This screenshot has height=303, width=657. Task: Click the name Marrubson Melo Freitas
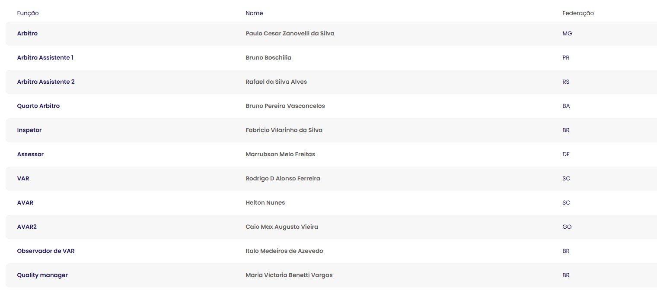(280, 155)
